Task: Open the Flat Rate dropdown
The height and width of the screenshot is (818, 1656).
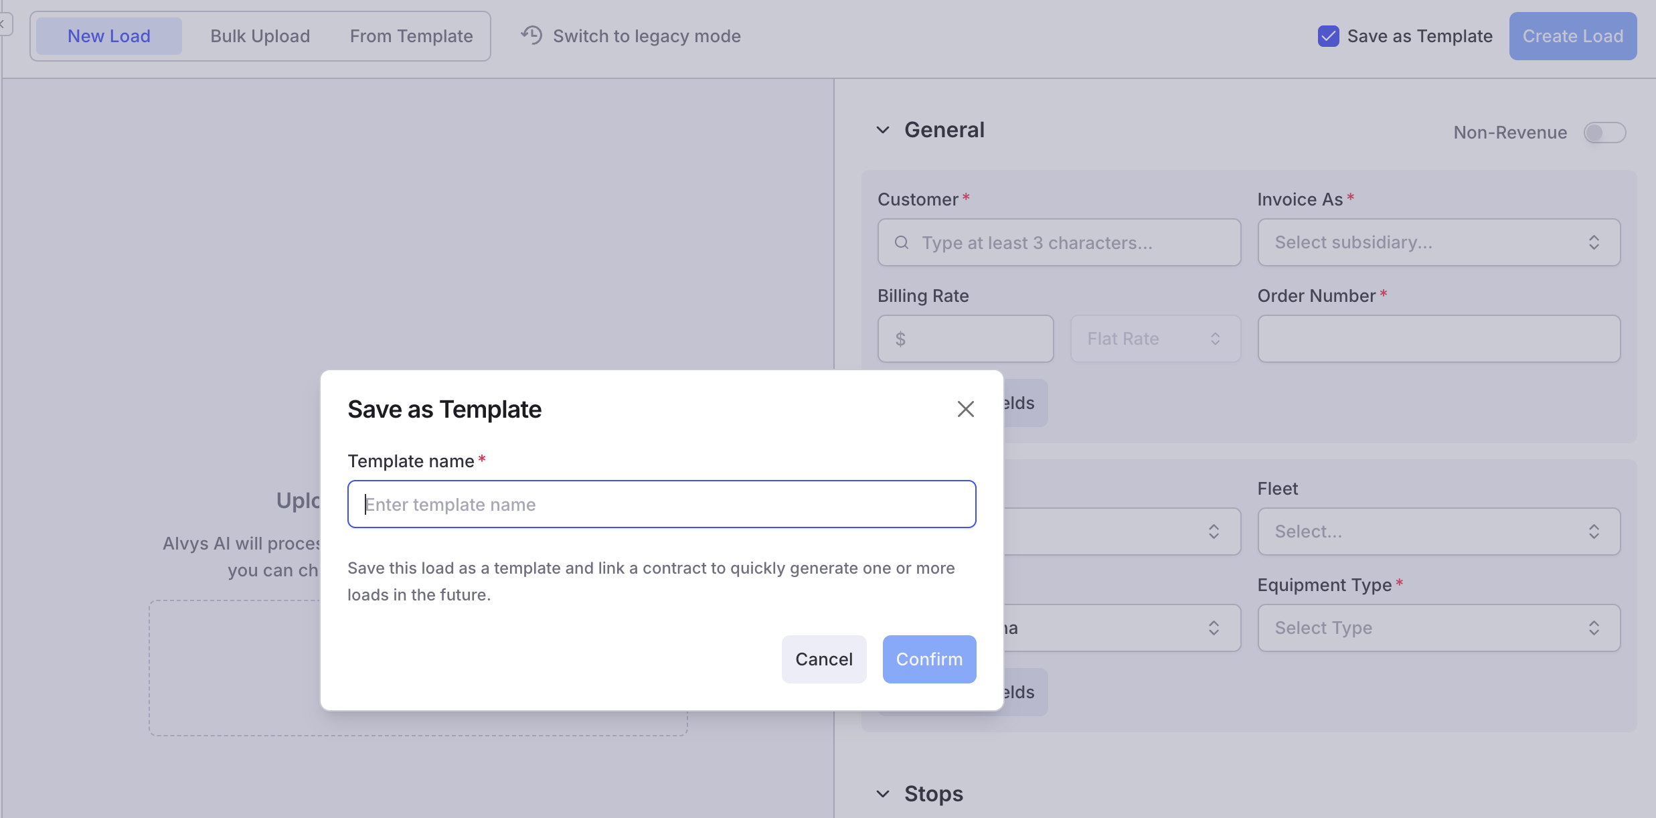Action: click(1155, 339)
